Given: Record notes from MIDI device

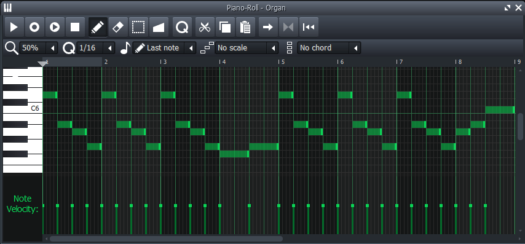Looking at the screenshot, I should tap(34, 27).
